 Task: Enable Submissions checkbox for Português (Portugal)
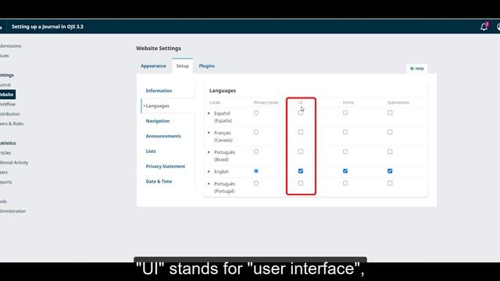point(390,183)
